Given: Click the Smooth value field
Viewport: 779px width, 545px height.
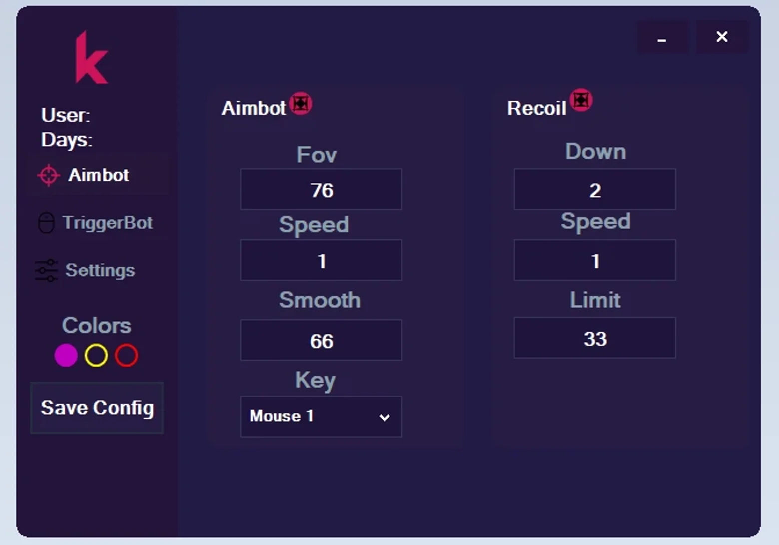Looking at the screenshot, I should [321, 340].
